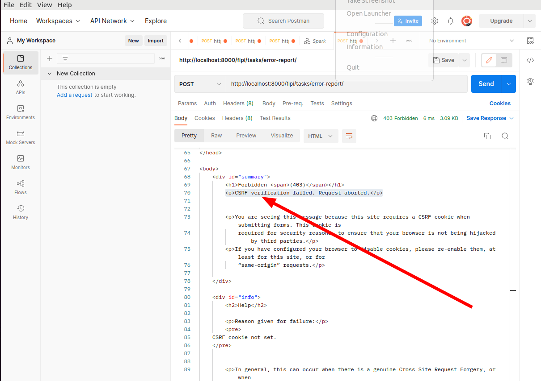Image resolution: width=541 pixels, height=381 pixels.
Task: Click Add a request link
Action: (x=75, y=95)
